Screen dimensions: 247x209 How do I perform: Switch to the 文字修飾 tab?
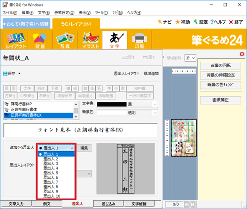(139, 204)
